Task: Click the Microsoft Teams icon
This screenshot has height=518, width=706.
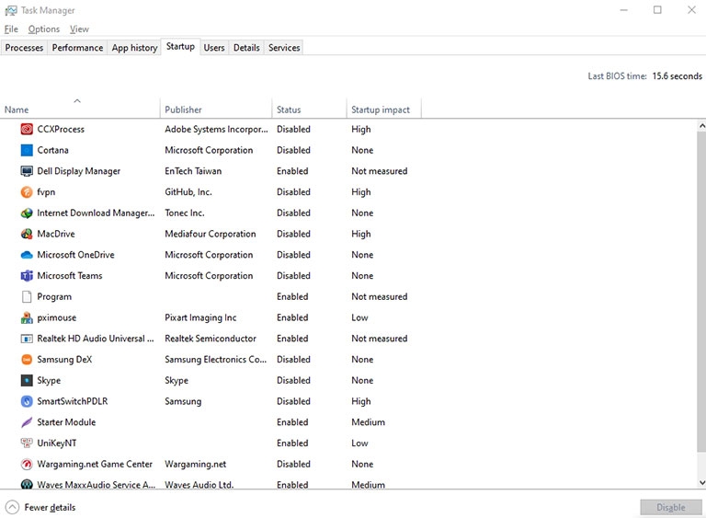Action: point(27,275)
